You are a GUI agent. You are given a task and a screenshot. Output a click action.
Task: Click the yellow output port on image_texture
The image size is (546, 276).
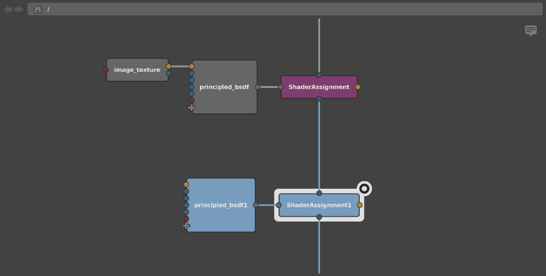[168, 66]
